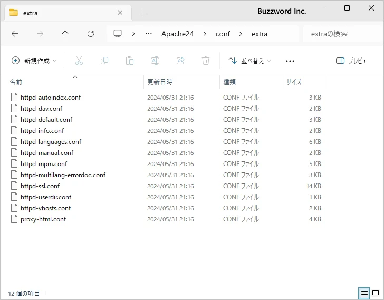
Task: Click the Up directory arrow
Action: pos(65,34)
